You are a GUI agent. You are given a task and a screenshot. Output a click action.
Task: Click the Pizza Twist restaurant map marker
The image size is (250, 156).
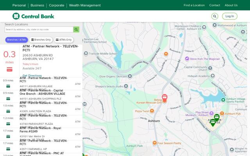[152, 111]
